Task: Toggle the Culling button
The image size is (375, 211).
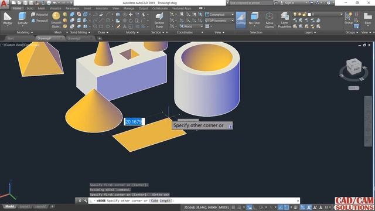Action: click(241, 19)
